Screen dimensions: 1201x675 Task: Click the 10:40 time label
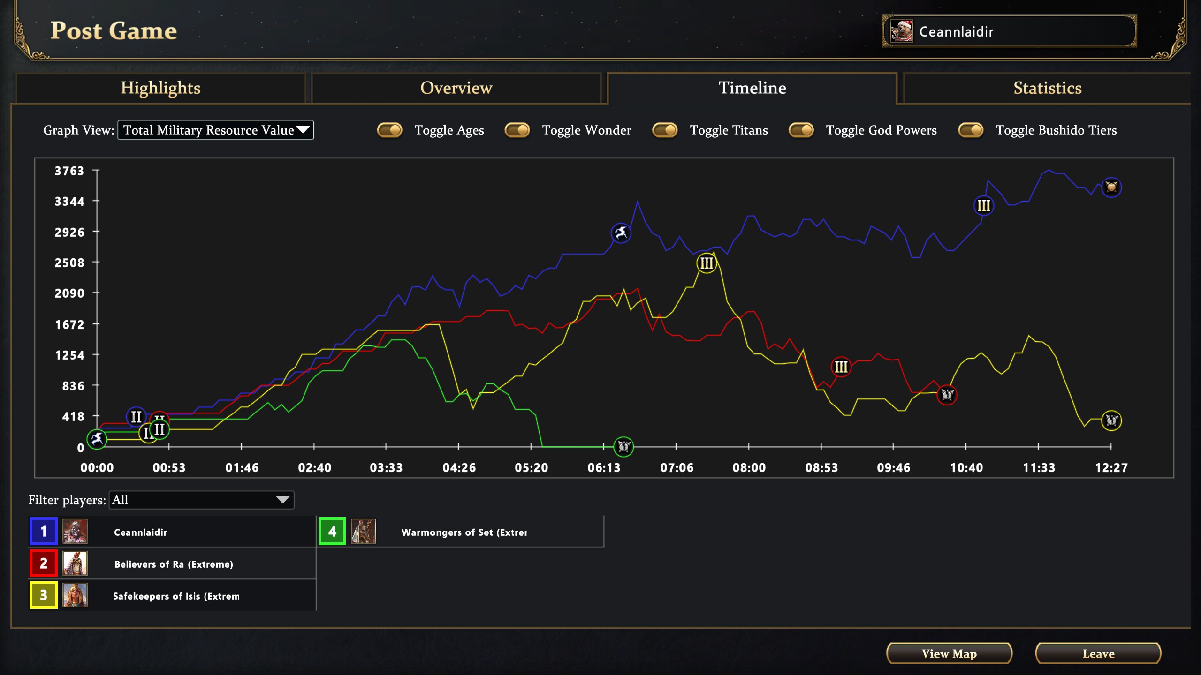coord(966,468)
